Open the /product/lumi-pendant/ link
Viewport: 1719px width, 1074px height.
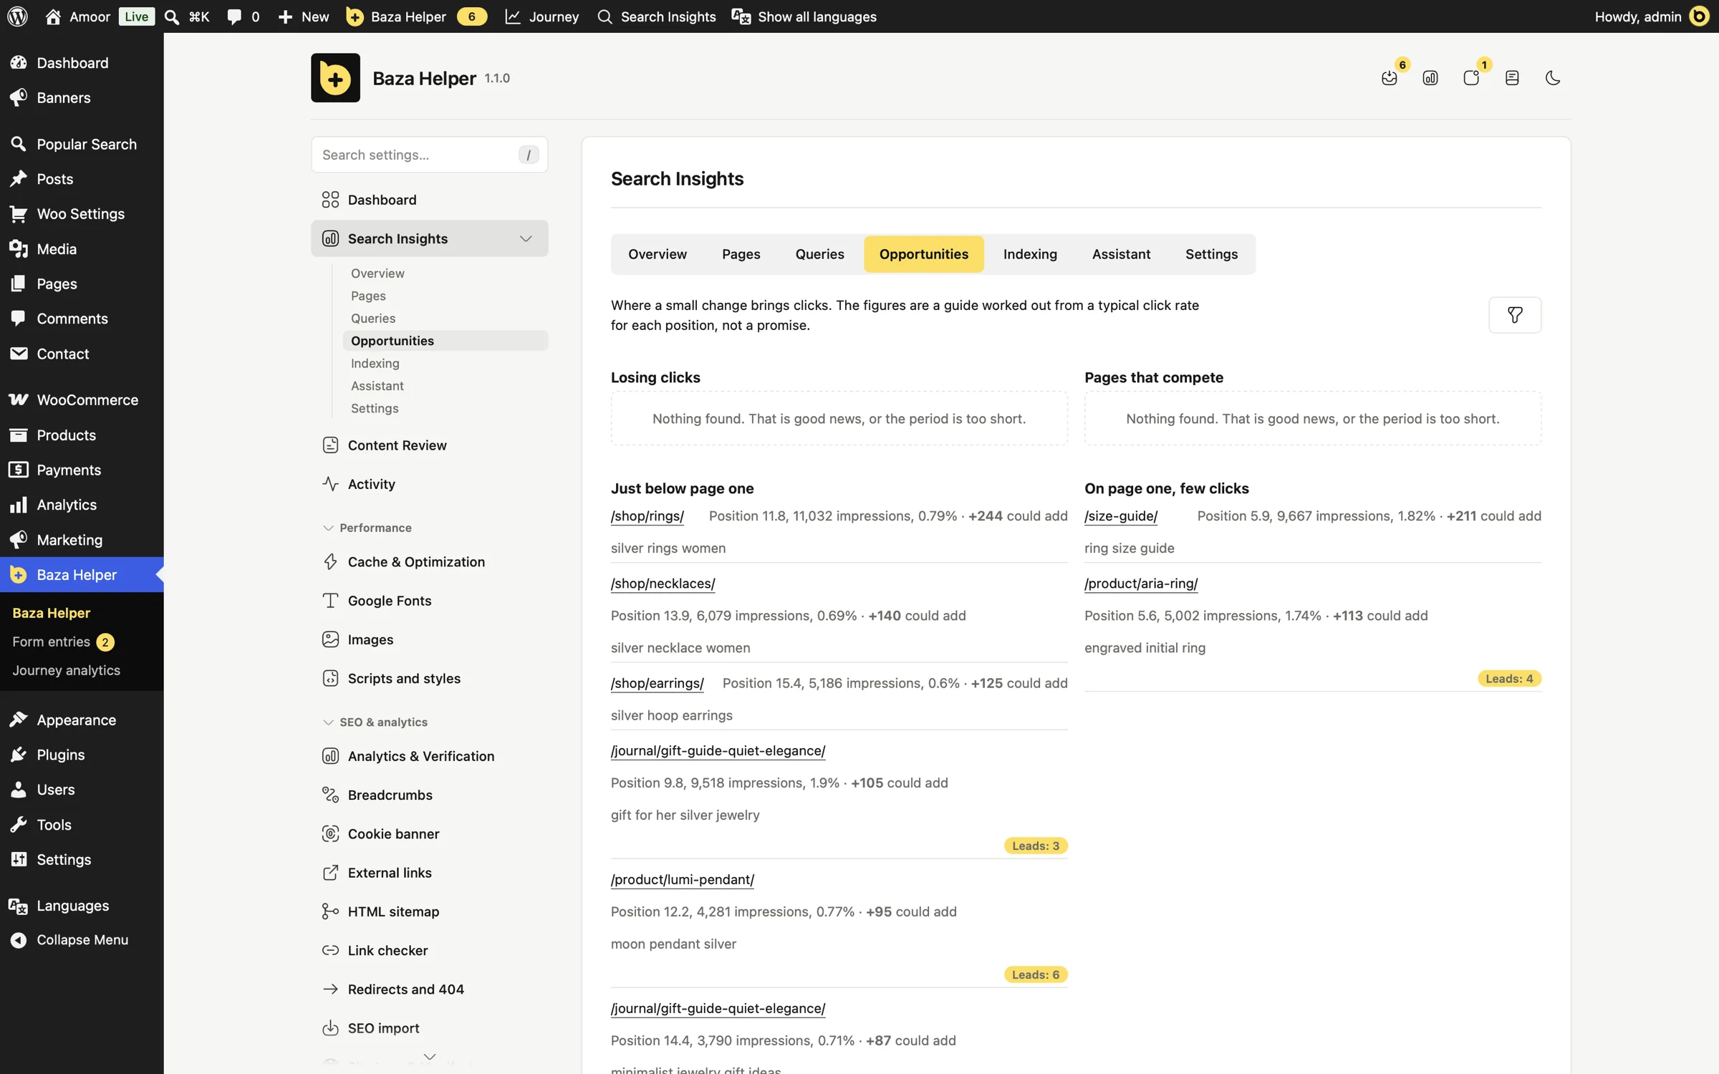pyautogui.click(x=683, y=879)
